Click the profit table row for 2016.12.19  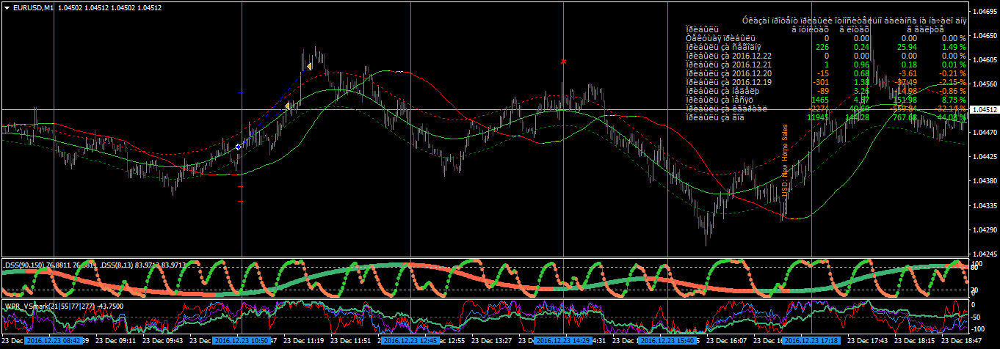click(825, 82)
